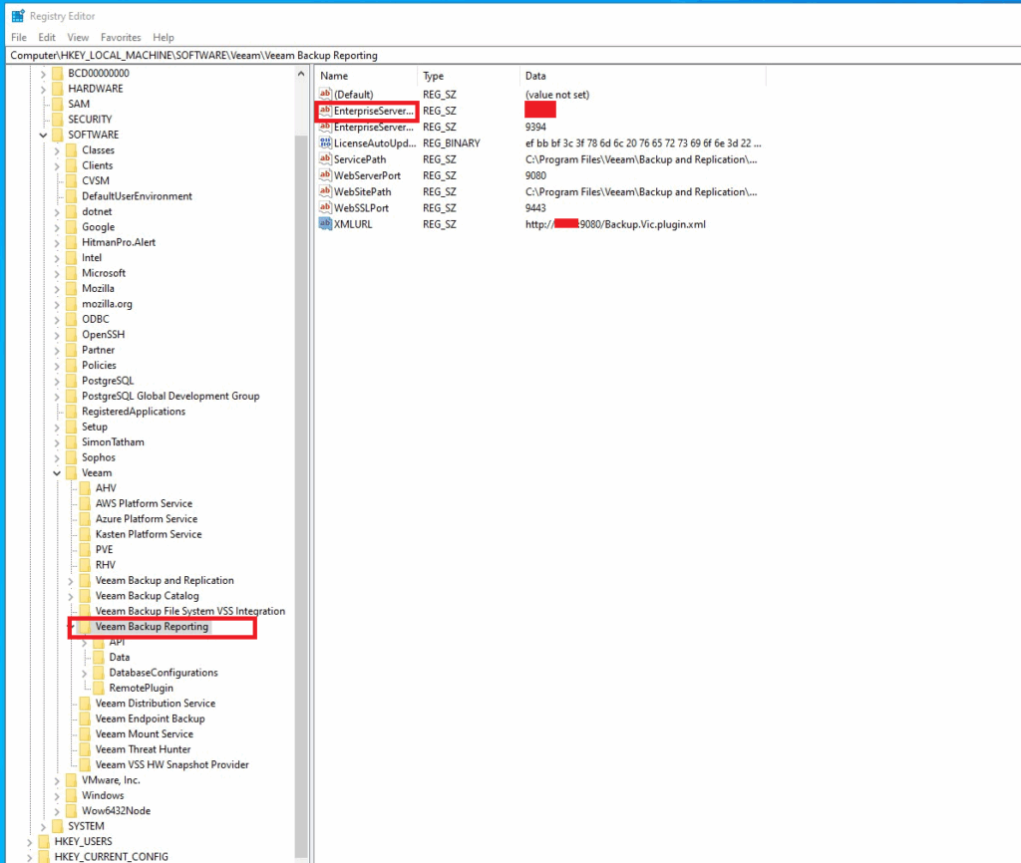The image size is (1021, 863).
Task: Collapse the SOFTWARE key
Action: click(x=43, y=136)
